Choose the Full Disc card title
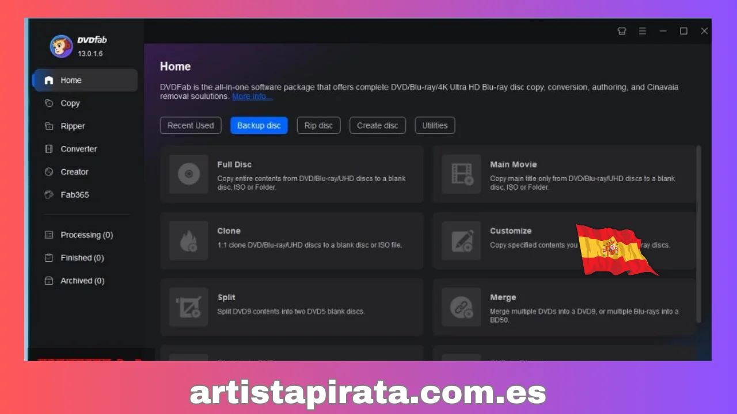Viewport: 737px width, 414px height. tap(234, 164)
